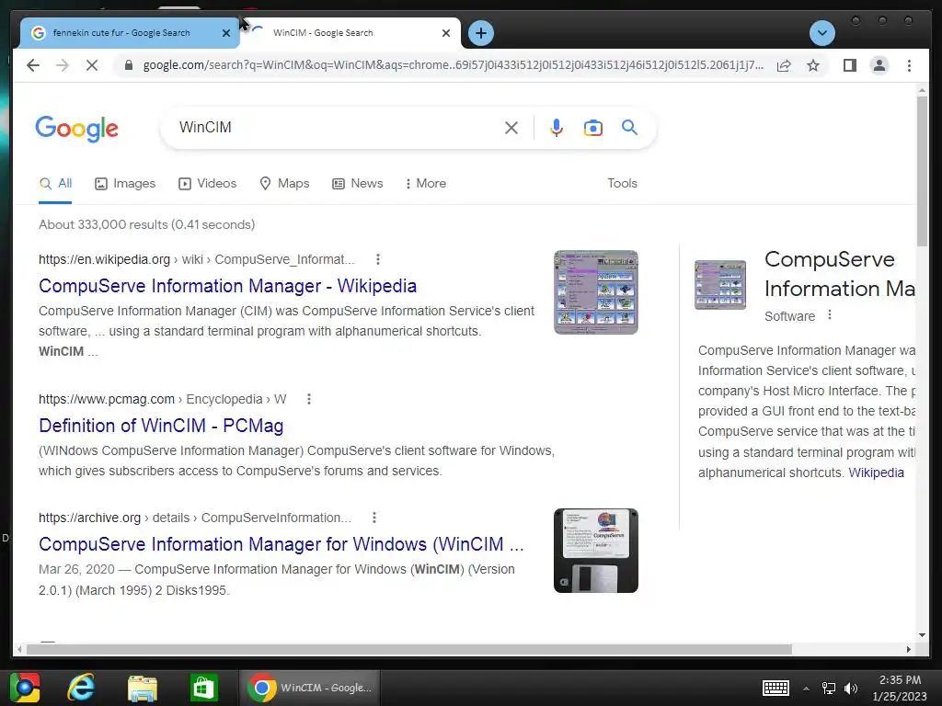Open the archive.org WinCIM result

coord(281,544)
